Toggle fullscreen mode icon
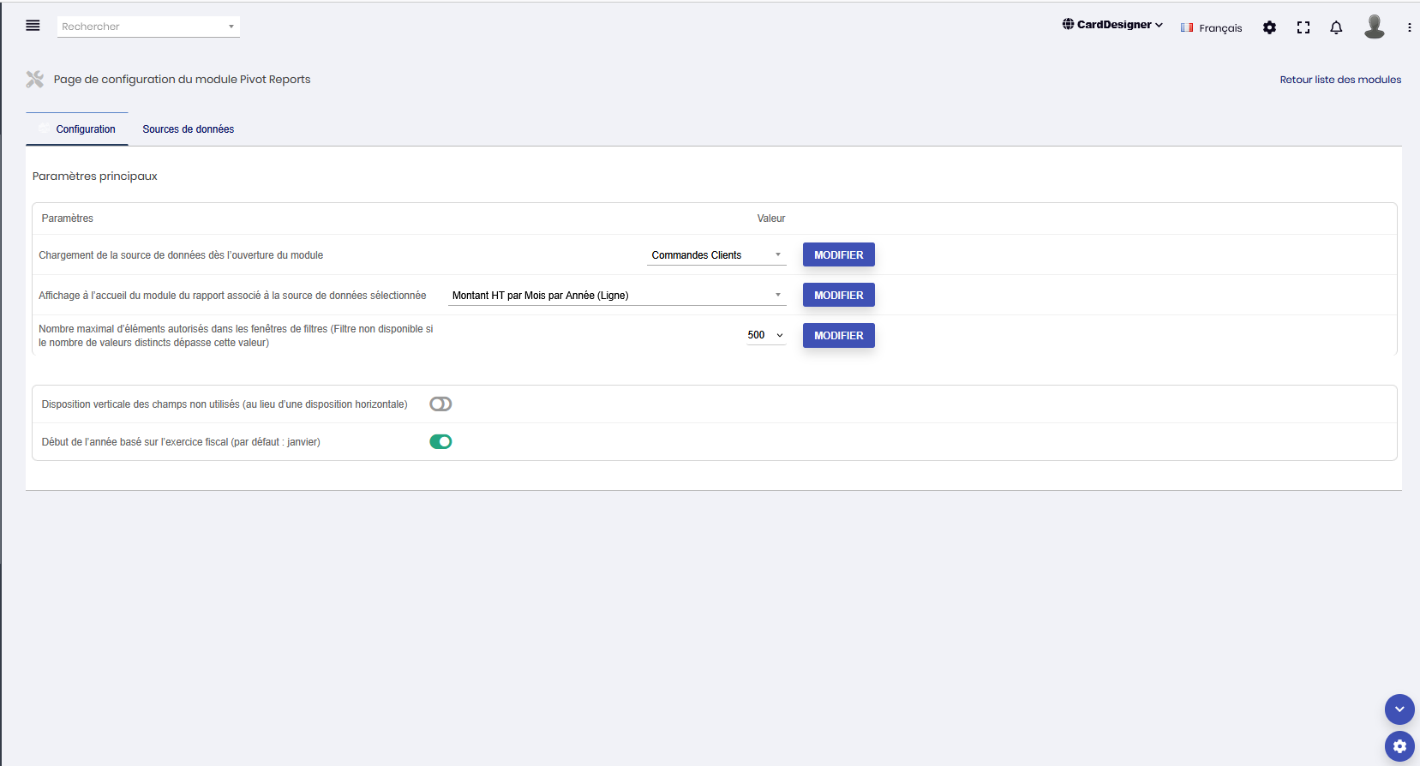The width and height of the screenshot is (1420, 766). (1303, 27)
